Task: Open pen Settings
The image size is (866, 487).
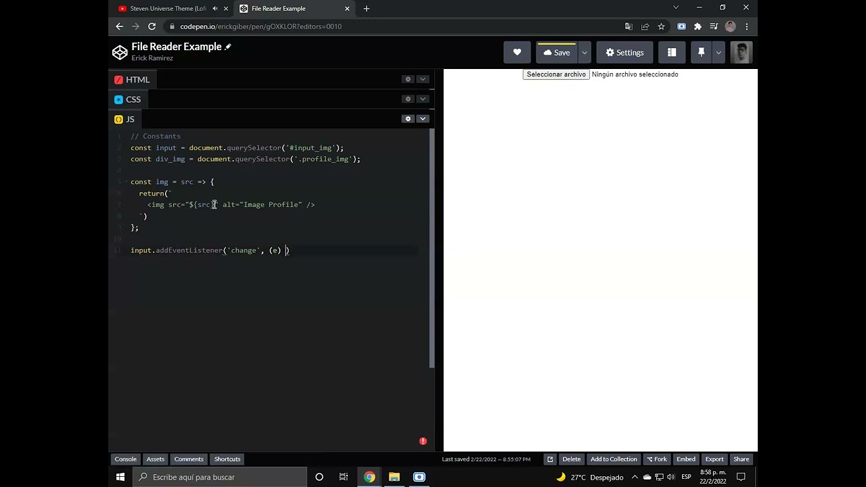Action: [x=624, y=52]
